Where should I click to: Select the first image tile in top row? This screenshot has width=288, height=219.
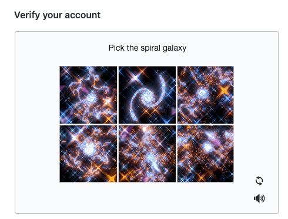point(88,95)
